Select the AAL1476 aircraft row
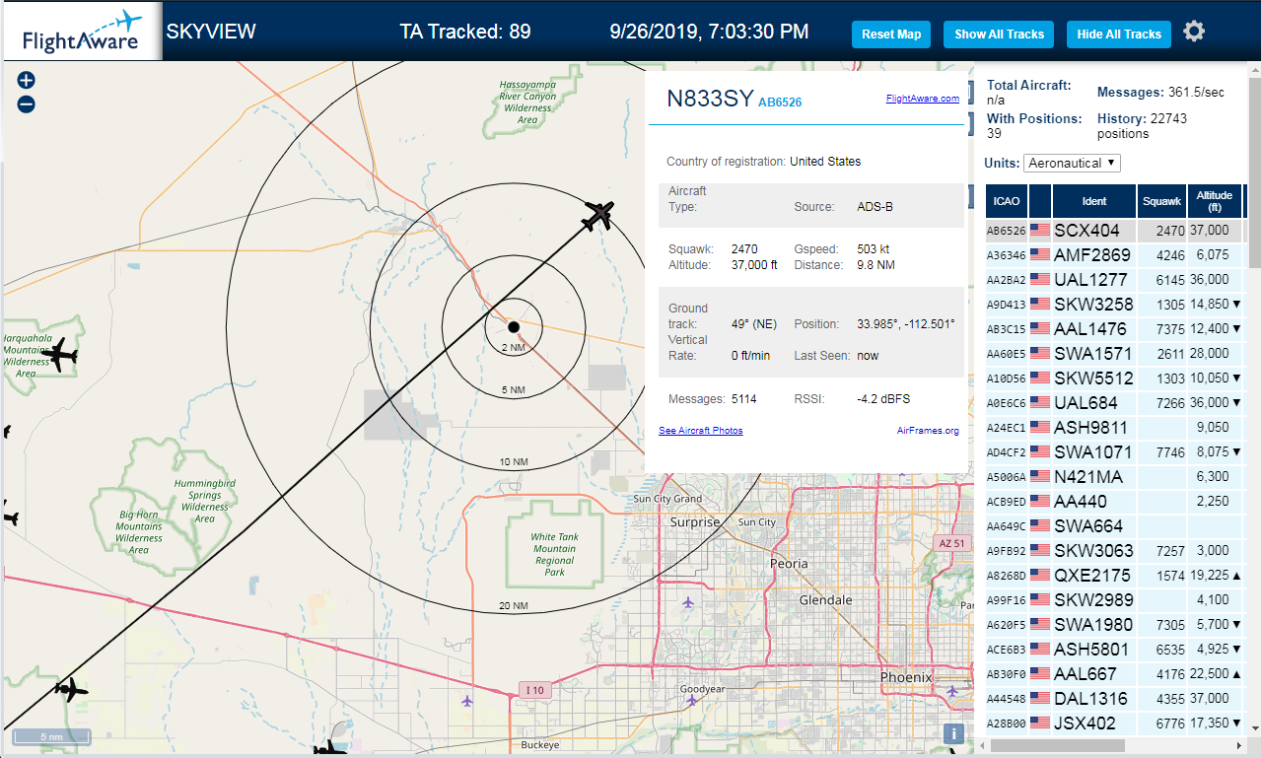Screen dimensions: 1261x758 click(x=1114, y=328)
